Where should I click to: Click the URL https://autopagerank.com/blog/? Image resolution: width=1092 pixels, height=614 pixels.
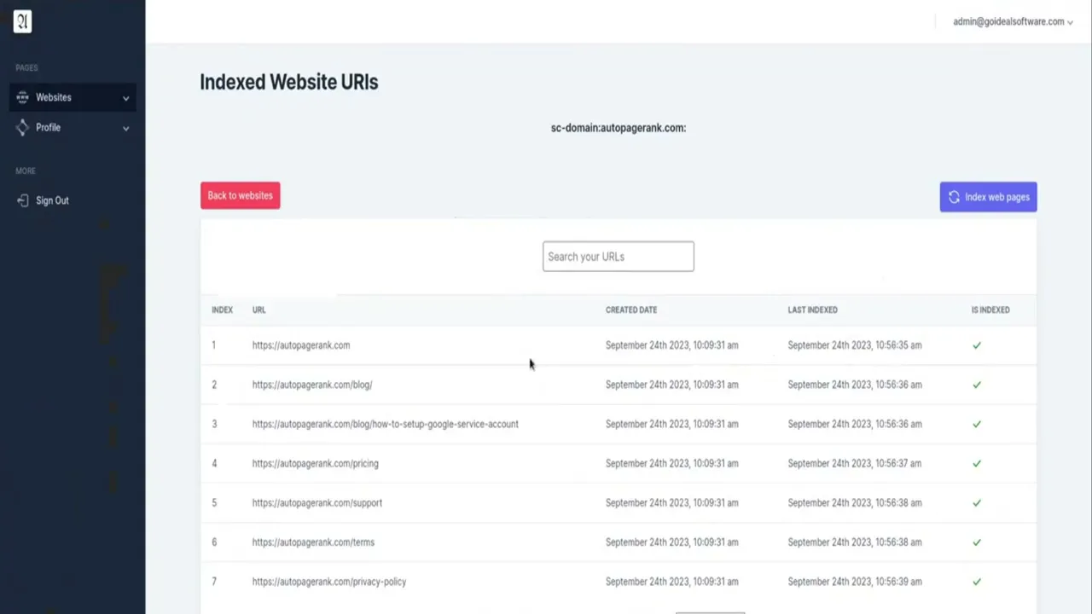pos(312,385)
